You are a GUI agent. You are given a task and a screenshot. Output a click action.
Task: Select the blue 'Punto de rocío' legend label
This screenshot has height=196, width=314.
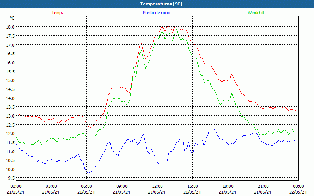tap(156, 13)
